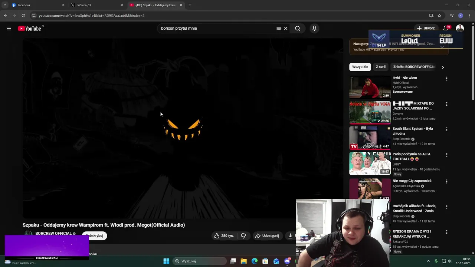Like the video with 380 tys. likes
Viewport: 475px width, 267px height.
pyautogui.click(x=224, y=236)
